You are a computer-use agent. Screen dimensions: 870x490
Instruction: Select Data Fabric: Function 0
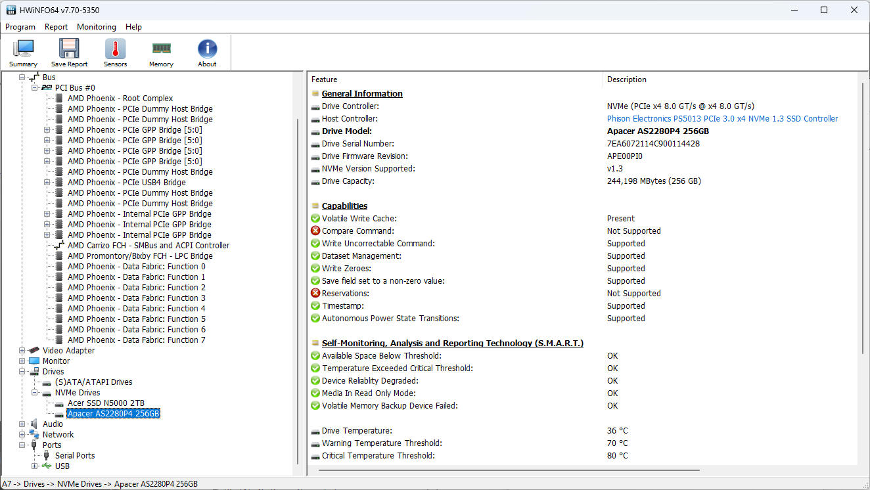[137, 267]
